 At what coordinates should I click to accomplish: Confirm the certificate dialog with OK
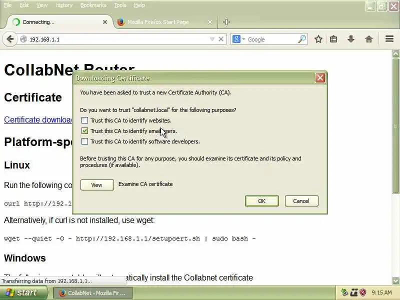point(261,201)
